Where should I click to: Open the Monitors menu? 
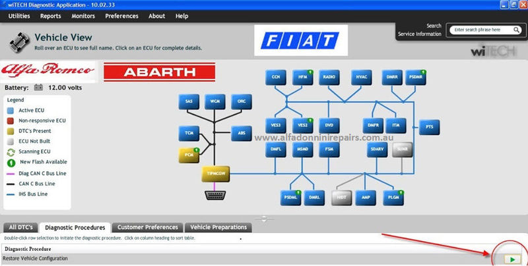coord(83,16)
